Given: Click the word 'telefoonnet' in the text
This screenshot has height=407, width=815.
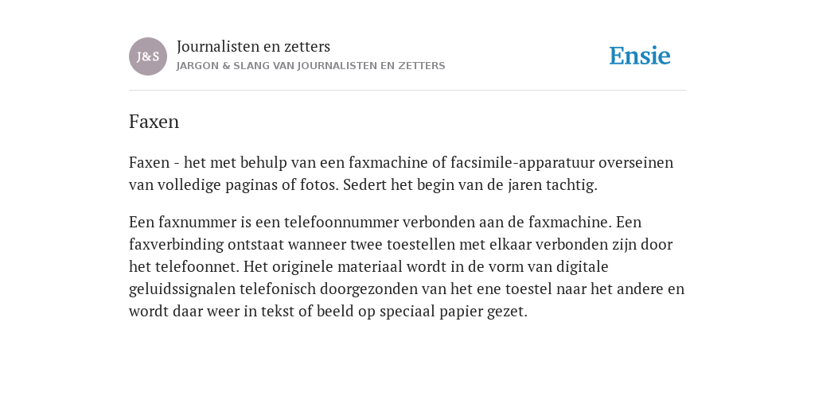Looking at the screenshot, I should point(197,267).
